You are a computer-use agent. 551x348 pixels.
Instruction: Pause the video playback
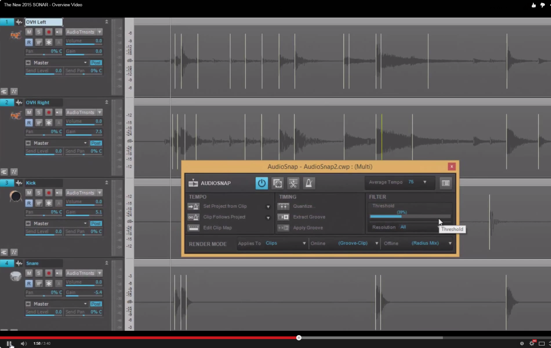click(9, 343)
